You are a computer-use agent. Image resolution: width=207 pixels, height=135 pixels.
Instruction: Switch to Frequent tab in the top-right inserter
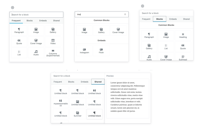[x=146, y=19]
